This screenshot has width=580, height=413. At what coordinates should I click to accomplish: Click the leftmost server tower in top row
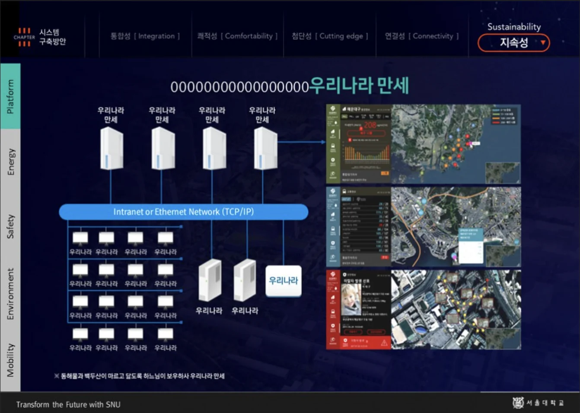click(x=111, y=148)
